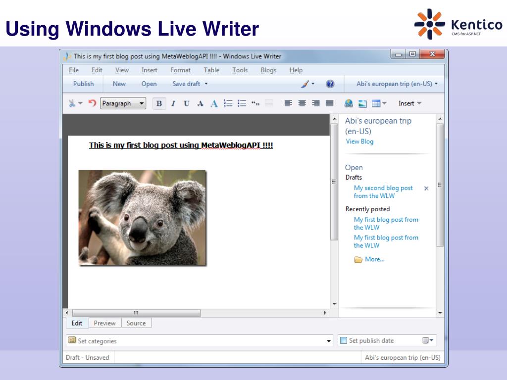Open the Insert menu in menu bar
This screenshot has height=380, width=507.
(150, 70)
